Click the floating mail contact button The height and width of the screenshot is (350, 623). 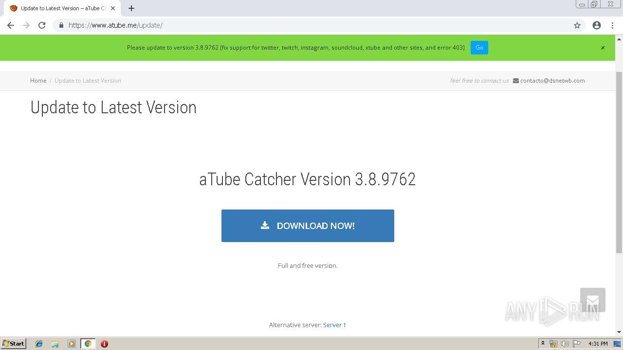click(x=593, y=300)
